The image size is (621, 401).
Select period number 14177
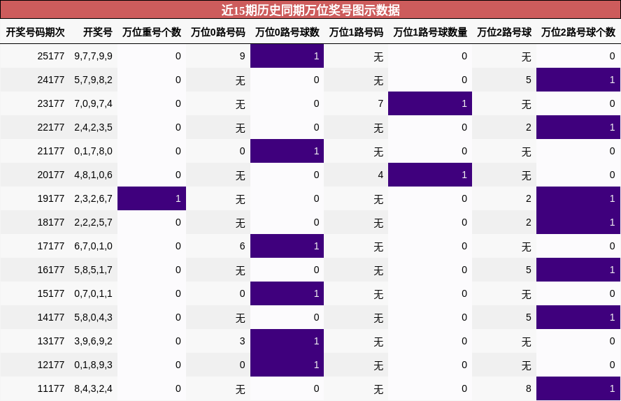(x=50, y=317)
